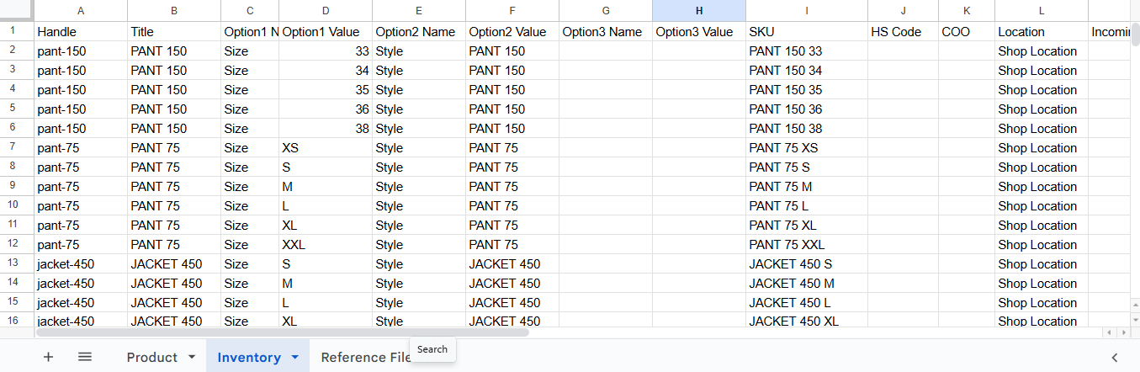Click the Handle header cell
Viewport: 1140px width, 372px height.
(81, 32)
